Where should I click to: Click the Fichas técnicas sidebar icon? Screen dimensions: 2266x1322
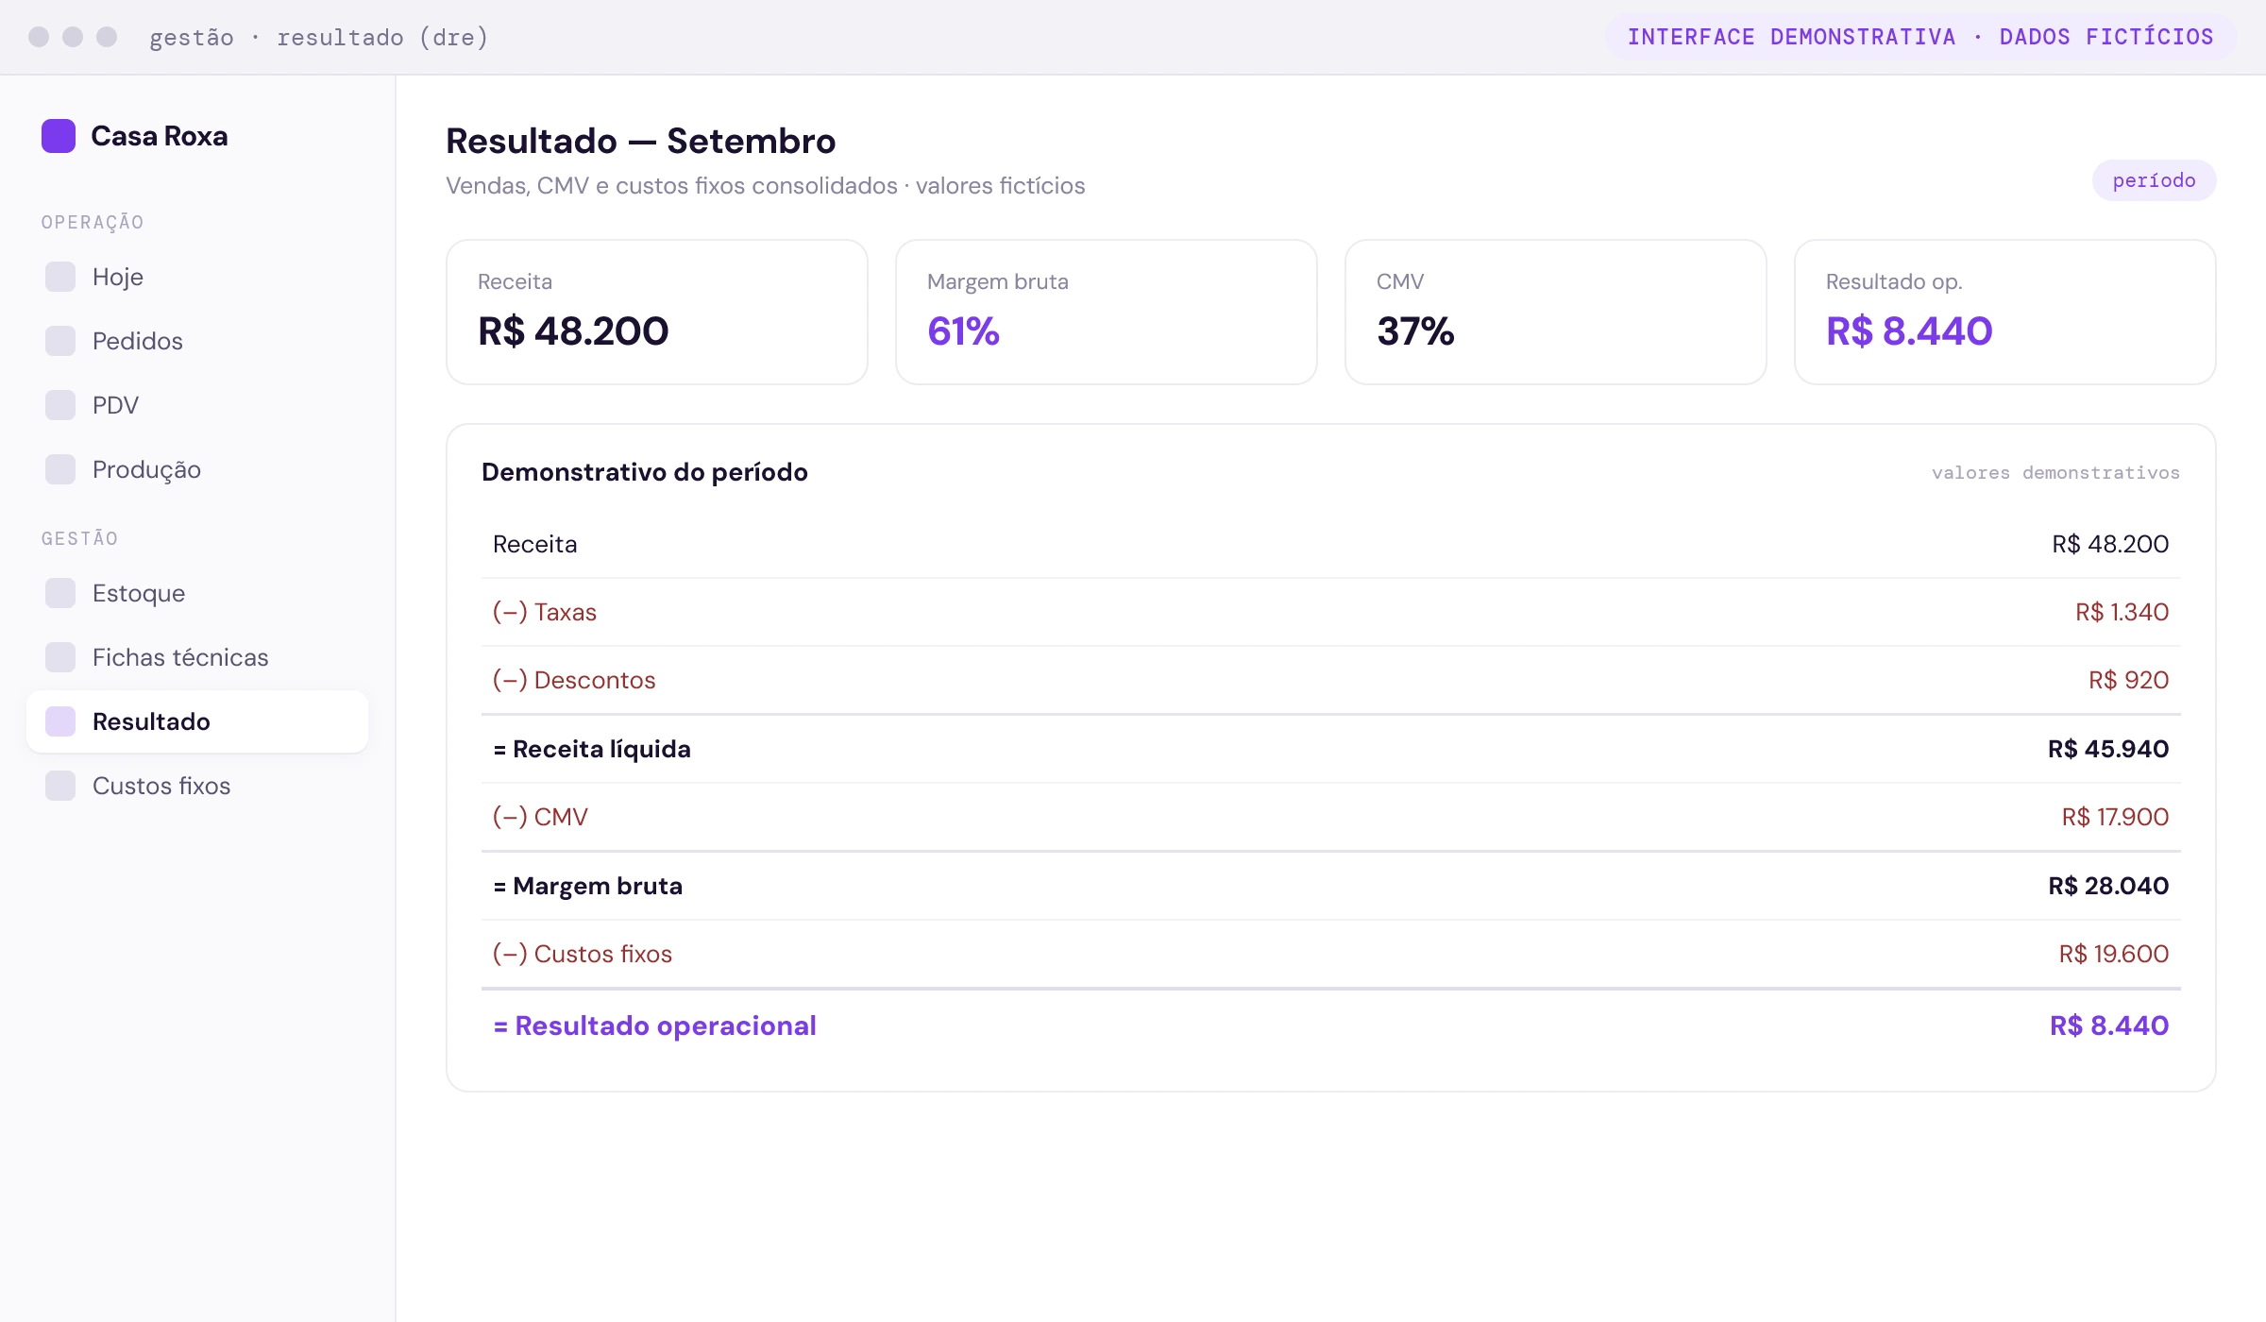[60, 657]
